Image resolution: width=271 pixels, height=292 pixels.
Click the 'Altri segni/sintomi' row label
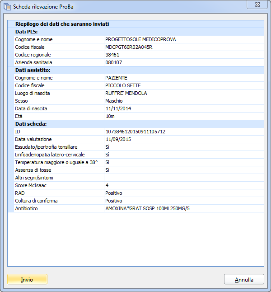(34, 178)
